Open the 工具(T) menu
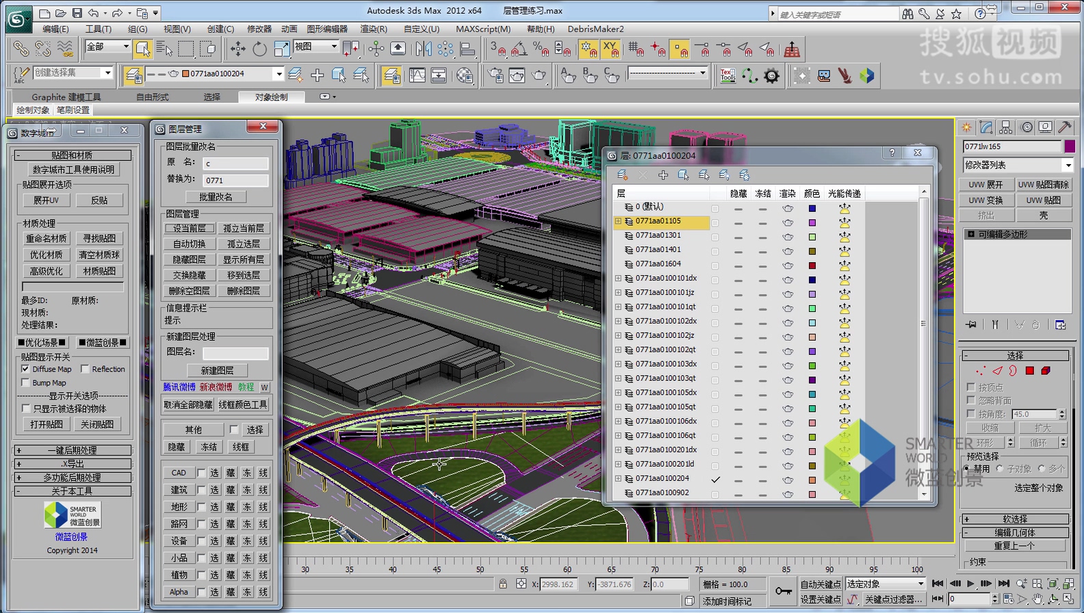 pos(98,29)
